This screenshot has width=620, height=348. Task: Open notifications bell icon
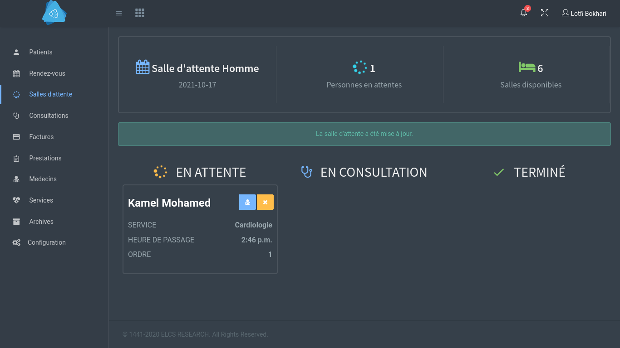[524, 13]
